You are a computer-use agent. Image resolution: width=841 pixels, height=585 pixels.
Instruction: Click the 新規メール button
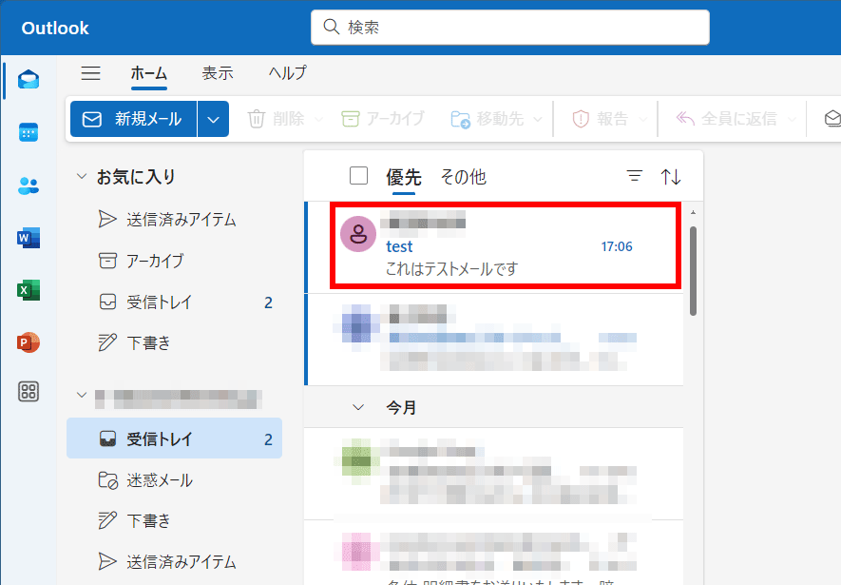134,119
